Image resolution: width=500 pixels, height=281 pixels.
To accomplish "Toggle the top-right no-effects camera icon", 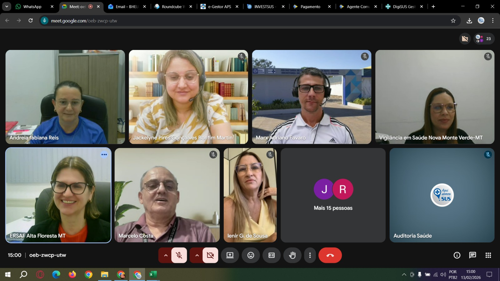I will click(465, 39).
